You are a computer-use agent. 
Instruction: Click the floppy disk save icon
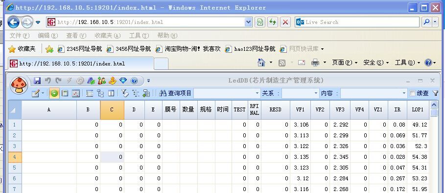37,81
